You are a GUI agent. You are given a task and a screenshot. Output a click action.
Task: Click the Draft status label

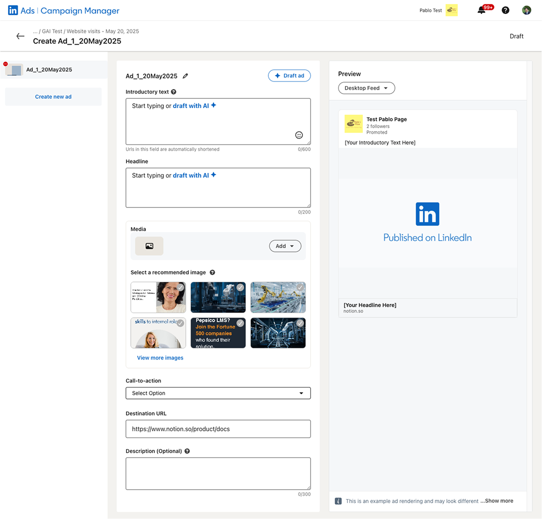tap(517, 36)
